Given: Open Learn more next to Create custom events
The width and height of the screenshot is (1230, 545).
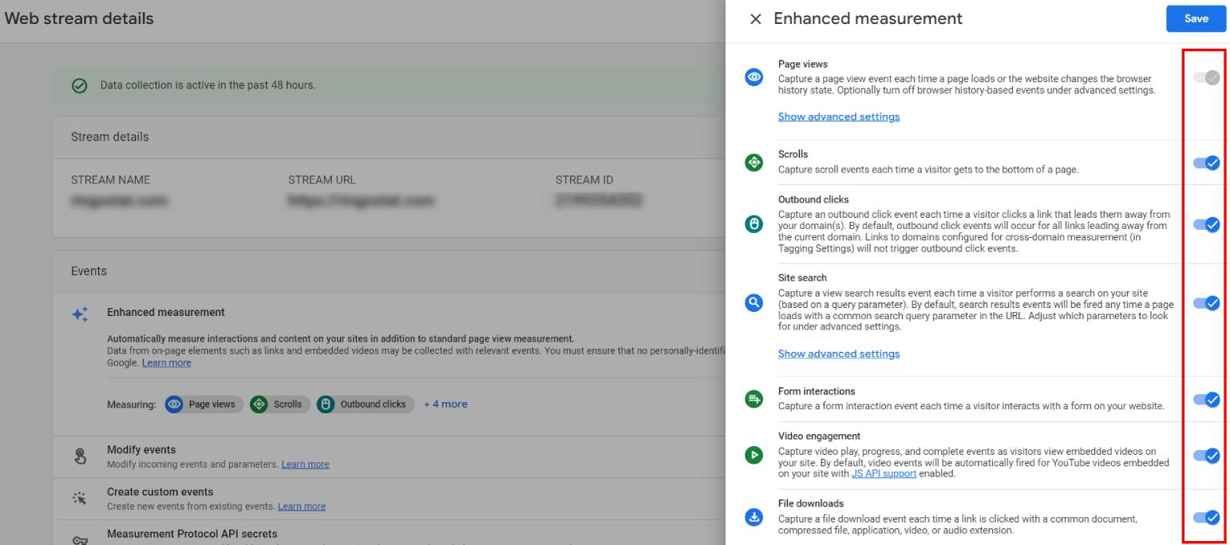Looking at the screenshot, I should pyautogui.click(x=302, y=506).
